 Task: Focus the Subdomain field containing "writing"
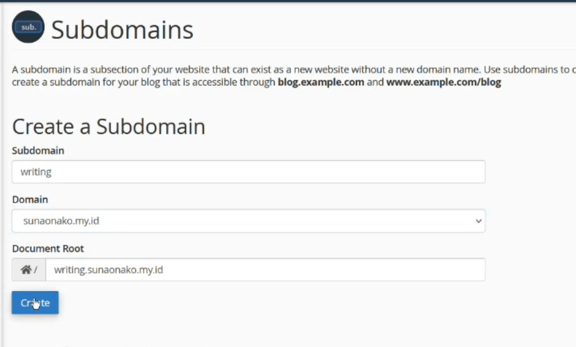click(248, 172)
